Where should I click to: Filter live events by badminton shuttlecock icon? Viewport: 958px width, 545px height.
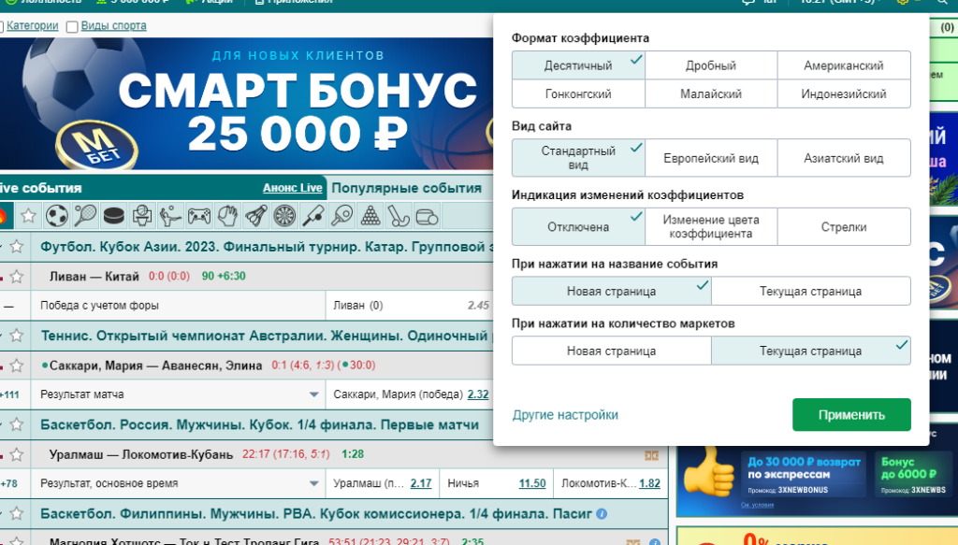[x=256, y=216]
